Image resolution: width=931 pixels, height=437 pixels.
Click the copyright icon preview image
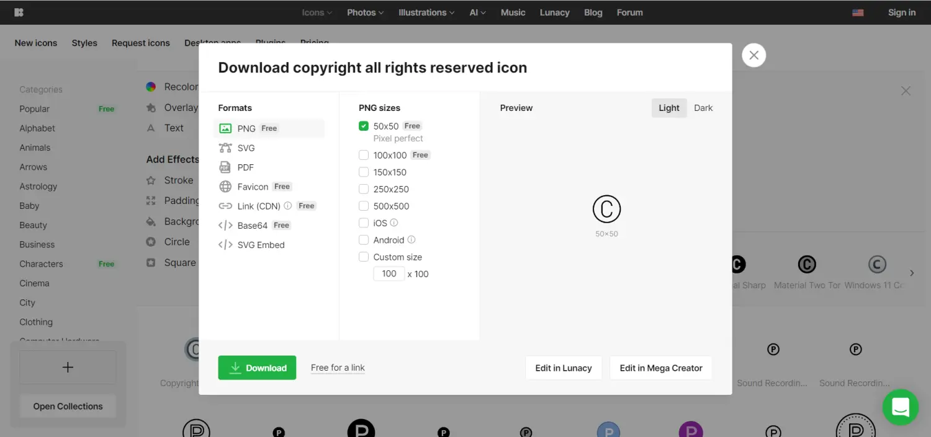click(x=606, y=209)
